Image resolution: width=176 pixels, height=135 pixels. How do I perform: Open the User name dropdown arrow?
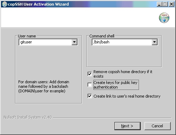pos(75,42)
